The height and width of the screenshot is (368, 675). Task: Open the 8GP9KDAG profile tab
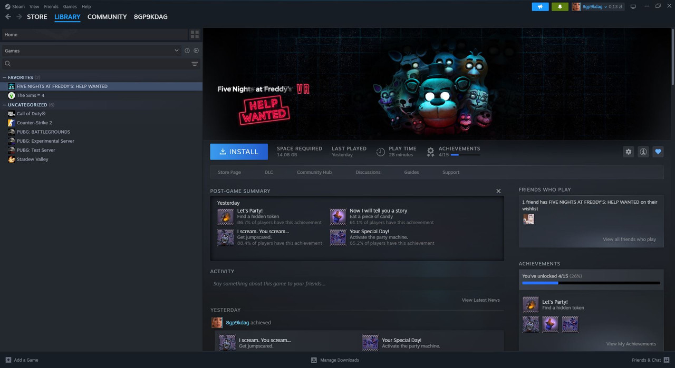(x=151, y=17)
